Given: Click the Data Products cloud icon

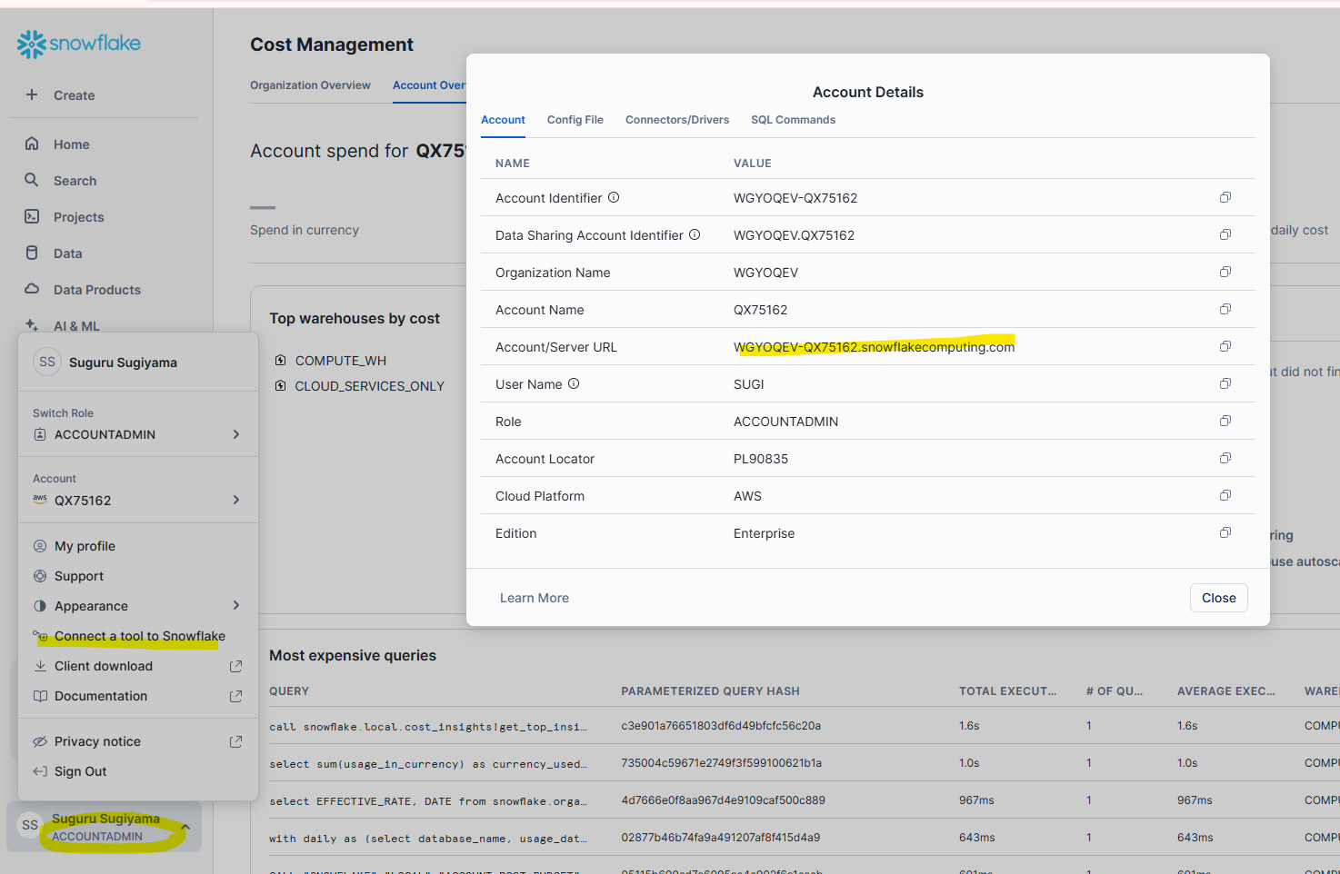Looking at the screenshot, I should coord(32,289).
